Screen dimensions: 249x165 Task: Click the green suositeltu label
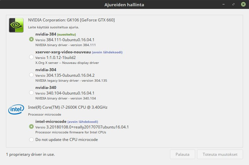coord(66,35)
